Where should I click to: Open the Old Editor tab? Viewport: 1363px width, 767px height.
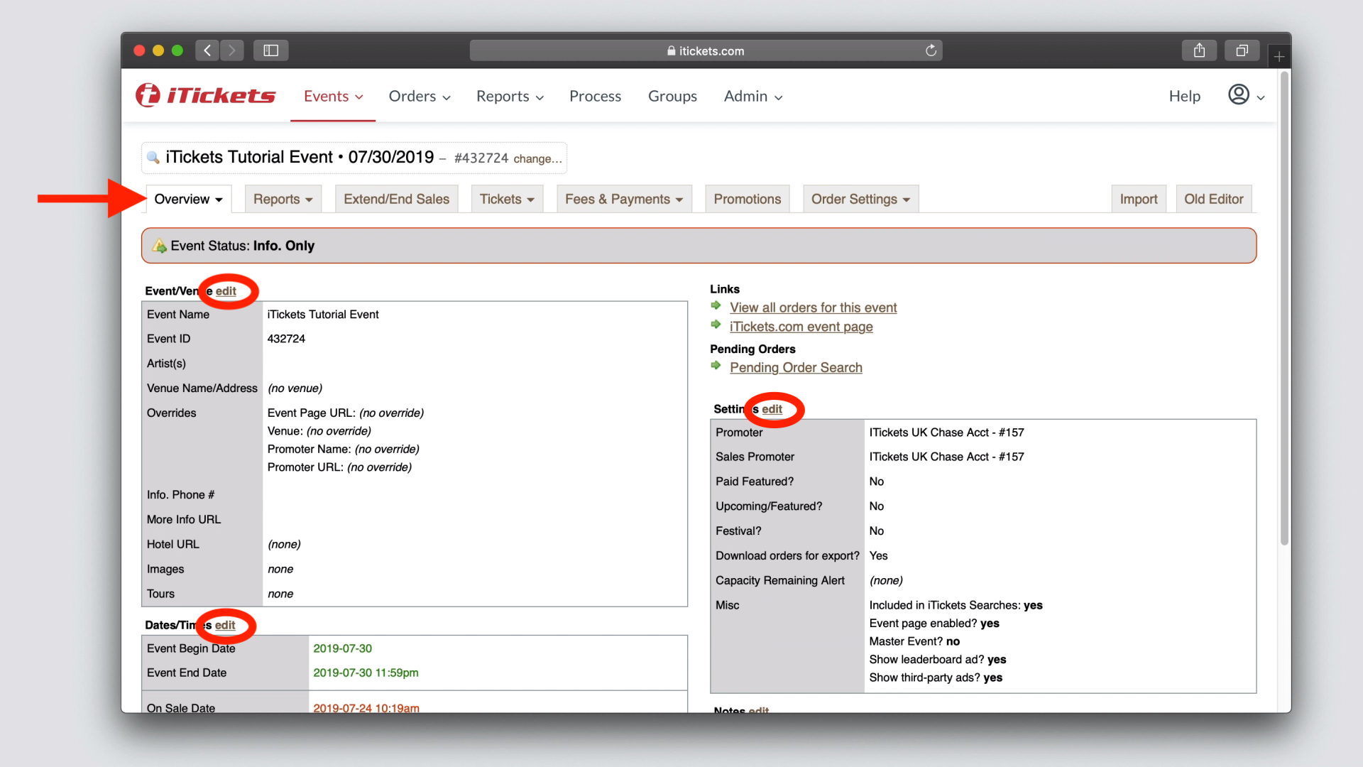[x=1214, y=199]
